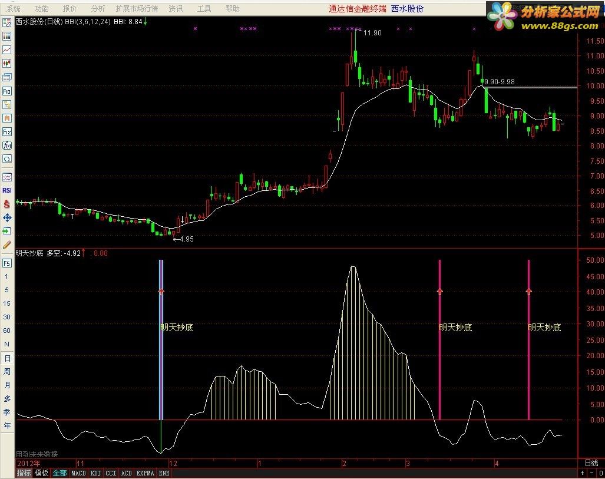
Task: Select the EXPMA indicator tab
Action: coord(145,473)
